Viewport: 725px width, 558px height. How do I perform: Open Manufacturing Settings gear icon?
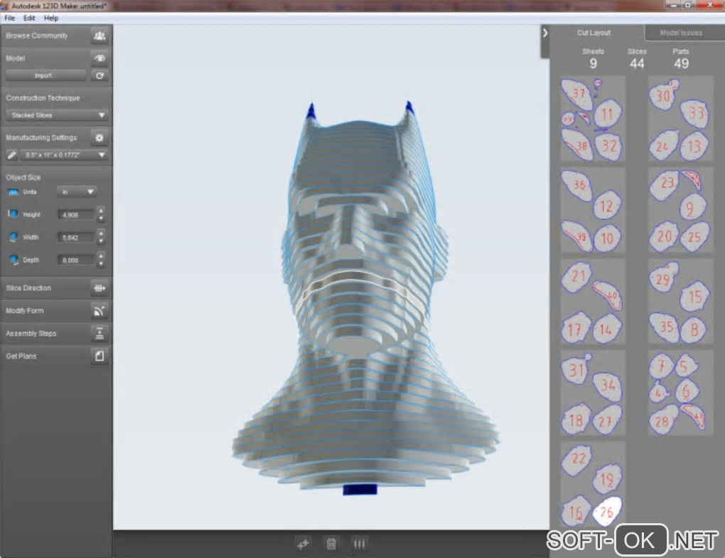coord(100,137)
